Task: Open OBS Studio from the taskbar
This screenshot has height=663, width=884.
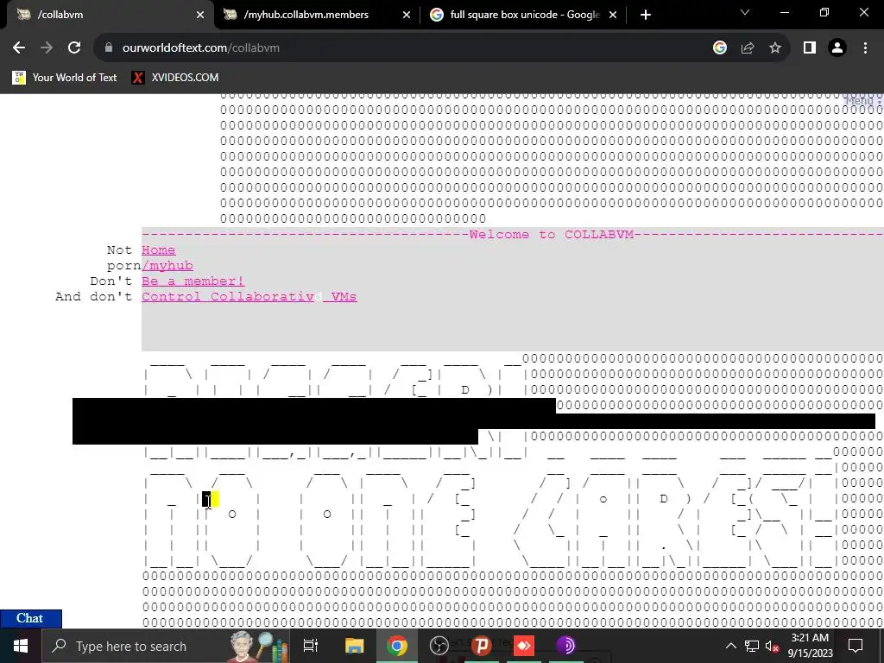Action: click(x=439, y=646)
